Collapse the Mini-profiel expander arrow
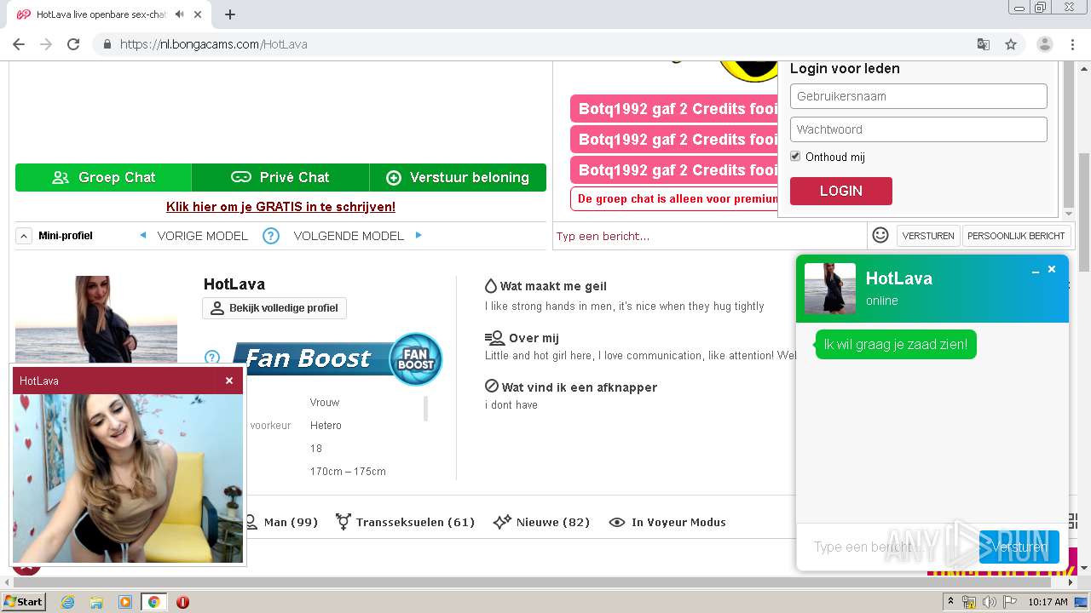Image resolution: width=1091 pixels, height=613 pixels. [x=24, y=236]
